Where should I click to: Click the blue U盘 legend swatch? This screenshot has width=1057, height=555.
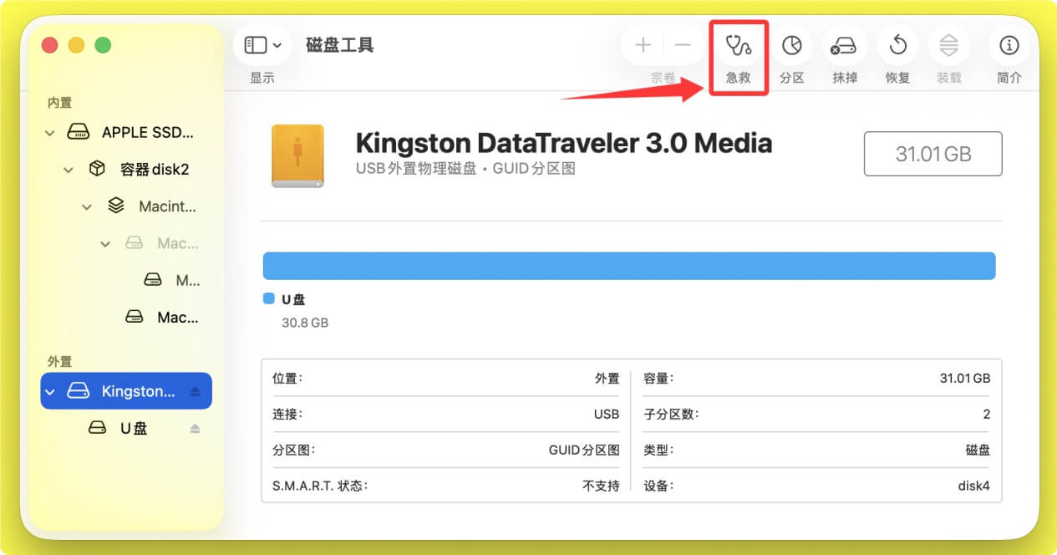point(269,298)
